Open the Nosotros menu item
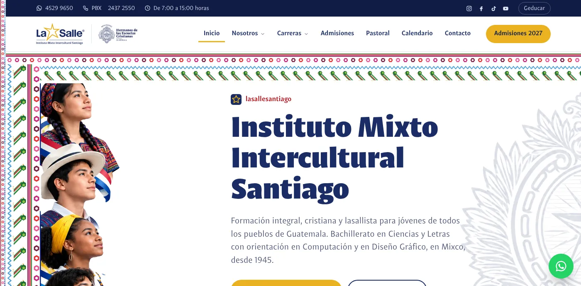 (245, 33)
